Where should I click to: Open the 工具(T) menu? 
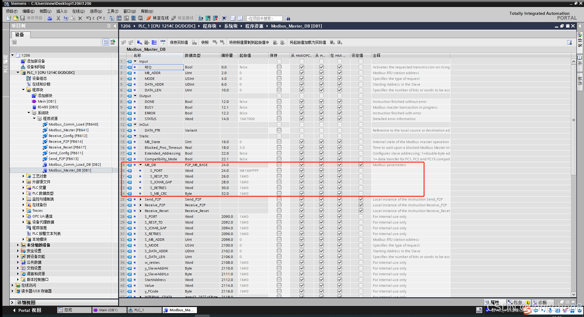tap(113, 11)
